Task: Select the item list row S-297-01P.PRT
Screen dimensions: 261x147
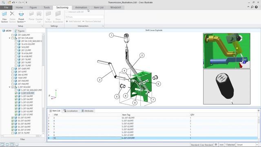Action: pyautogui.click(x=153, y=138)
